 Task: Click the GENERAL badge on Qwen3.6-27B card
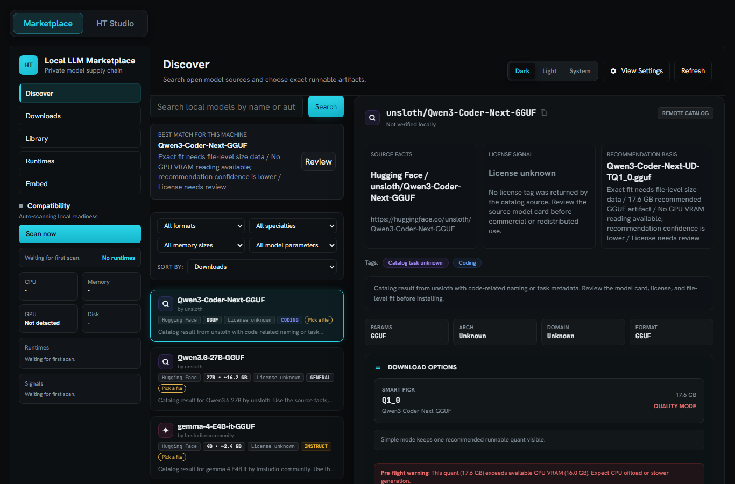click(320, 378)
